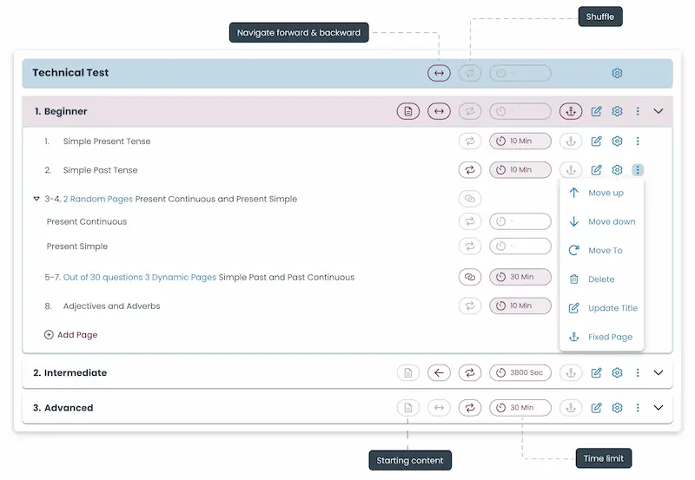Click starting content icon in Intermediate row
The image size is (695, 480).
(x=408, y=373)
